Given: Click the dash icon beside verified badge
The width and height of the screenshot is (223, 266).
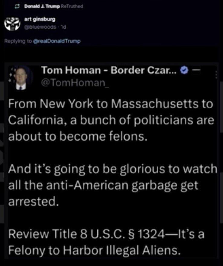Looking at the screenshot, I should point(196,69).
